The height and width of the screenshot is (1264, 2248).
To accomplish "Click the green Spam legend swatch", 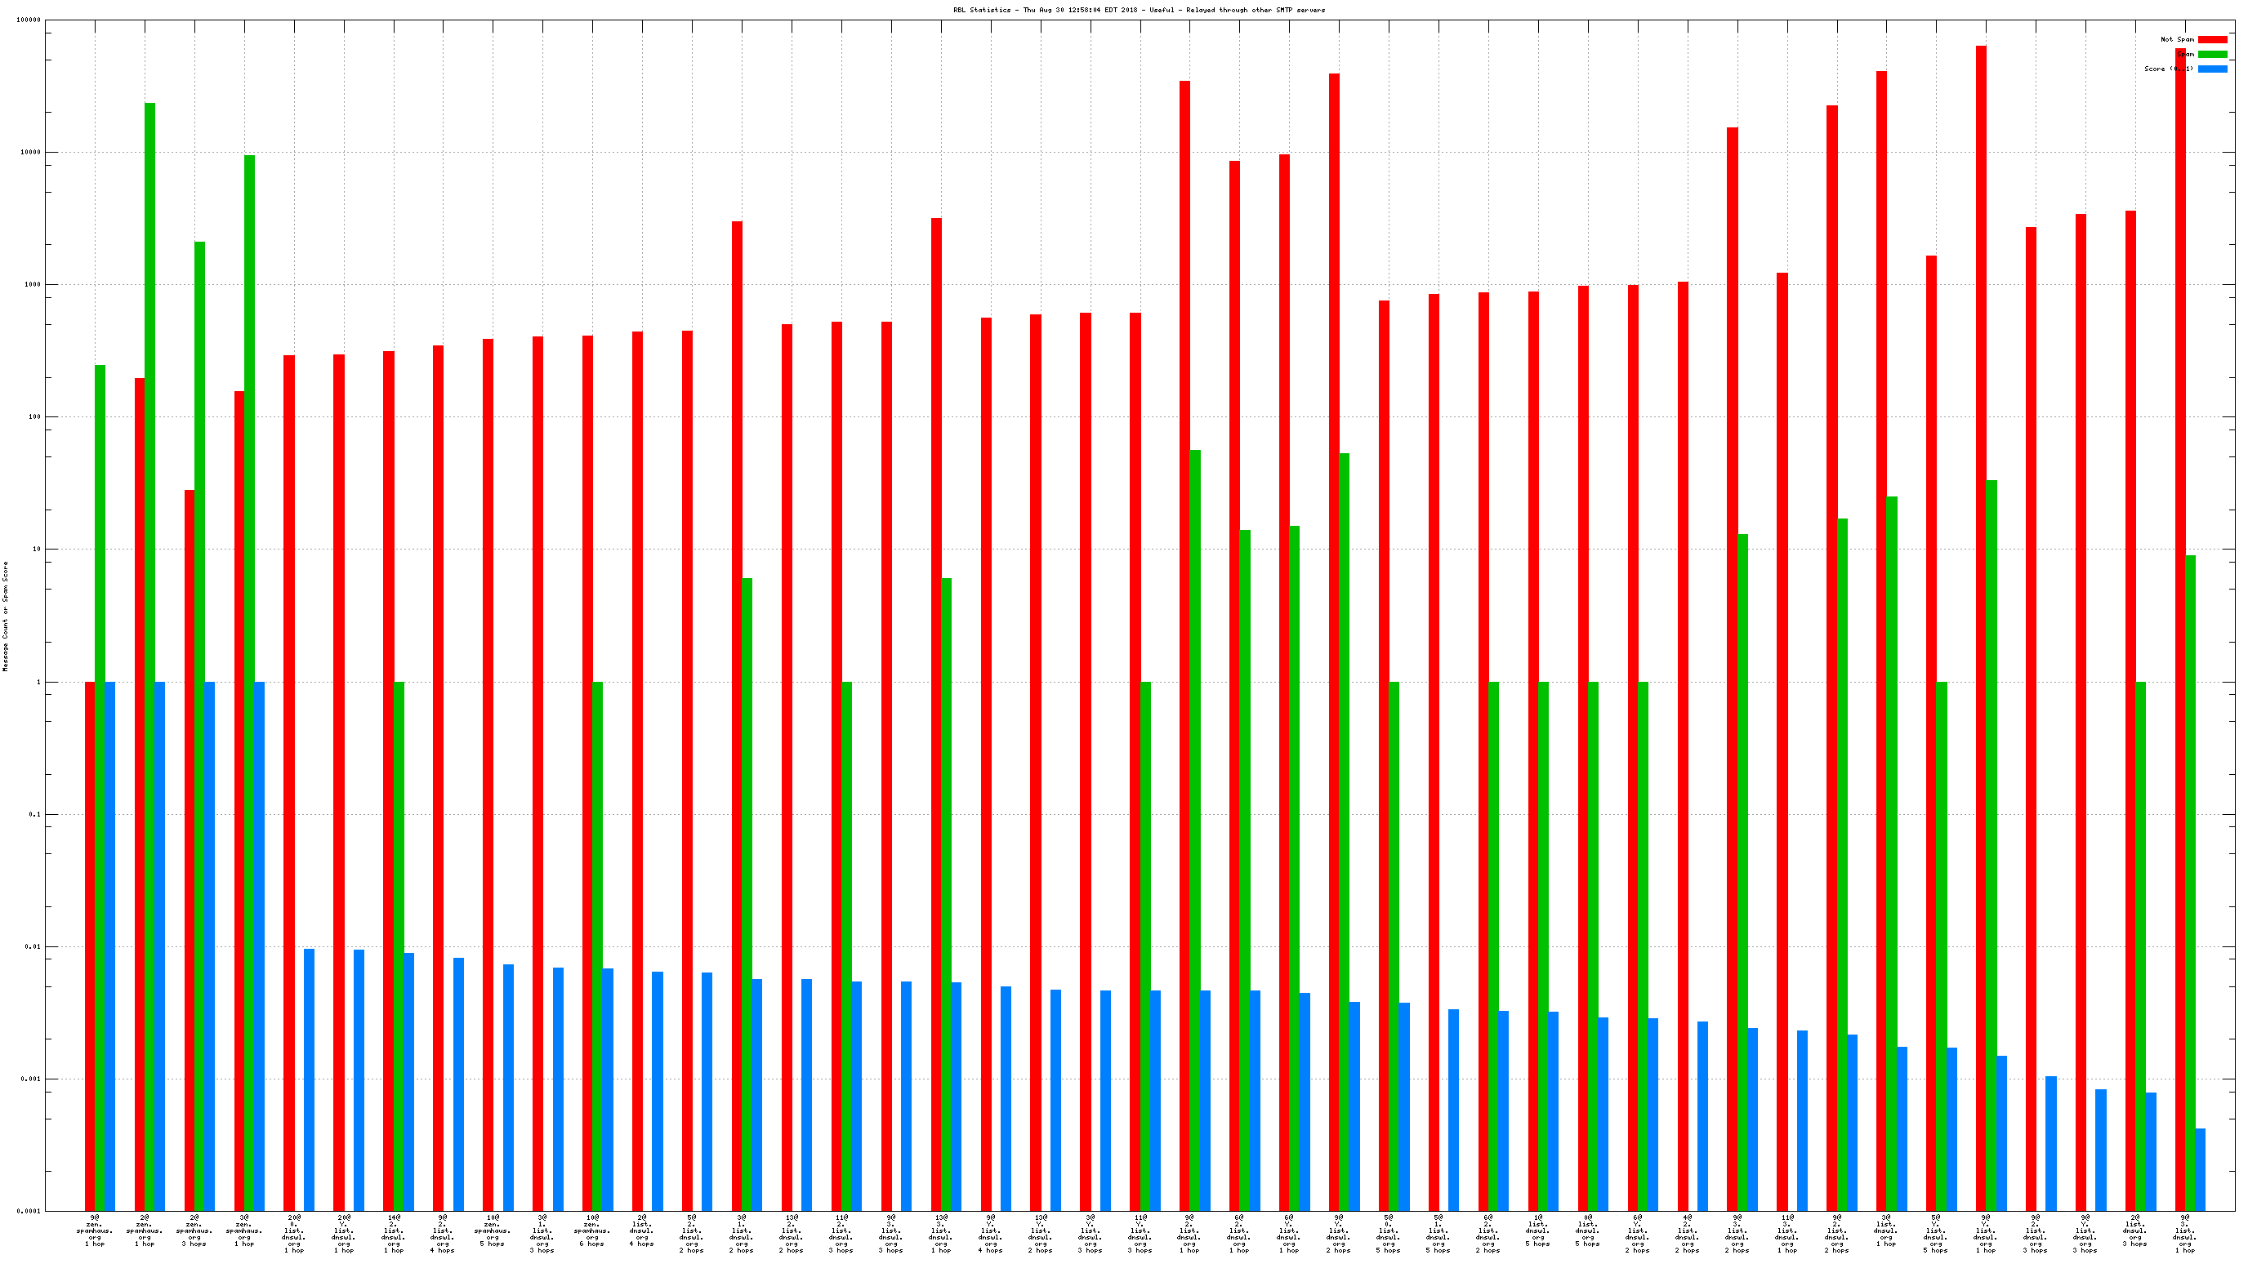I will pyautogui.click(x=2211, y=54).
